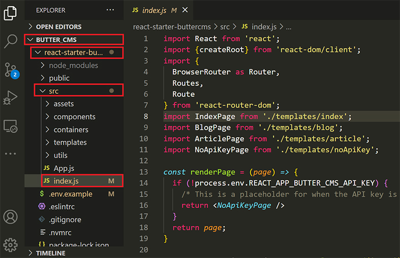Open the .env.example file
This screenshot has height=258, width=400.
tap(74, 194)
